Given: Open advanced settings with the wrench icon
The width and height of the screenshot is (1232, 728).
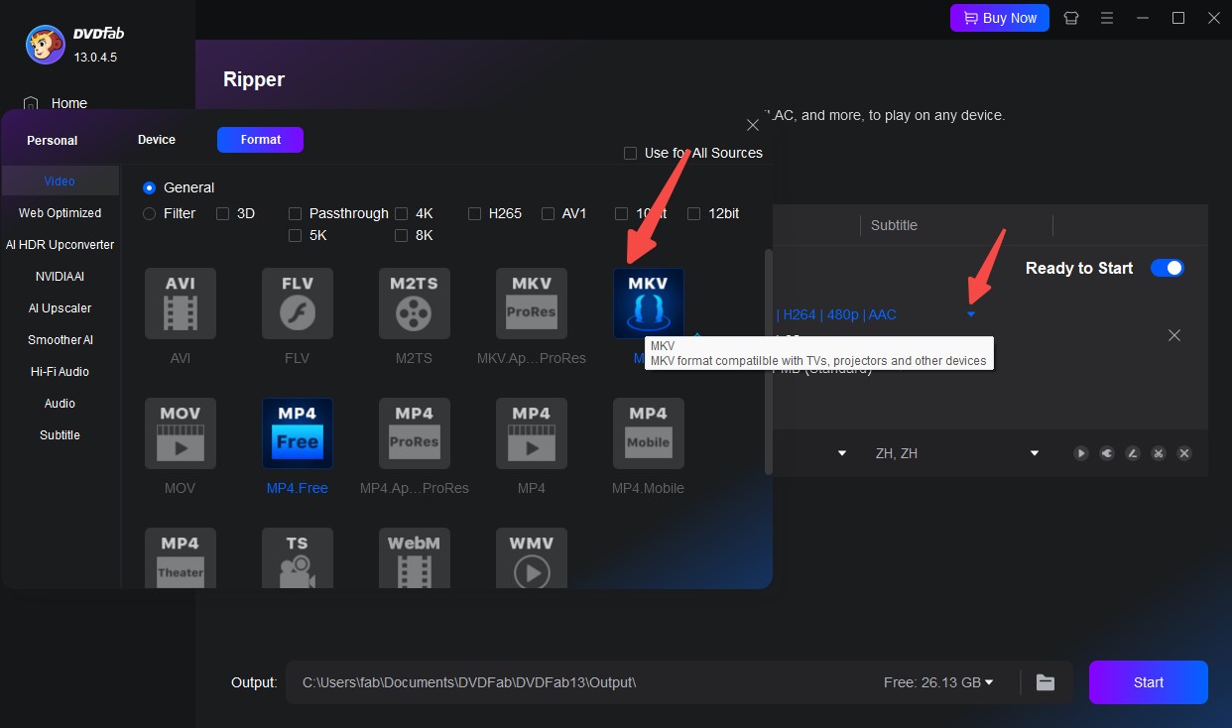Looking at the screenshot, I should (1106, 453).
